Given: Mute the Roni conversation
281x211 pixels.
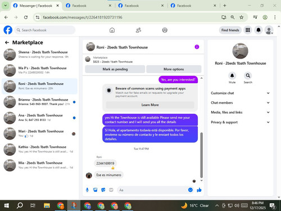Looking at the screenshot, I should click(232, 75).
